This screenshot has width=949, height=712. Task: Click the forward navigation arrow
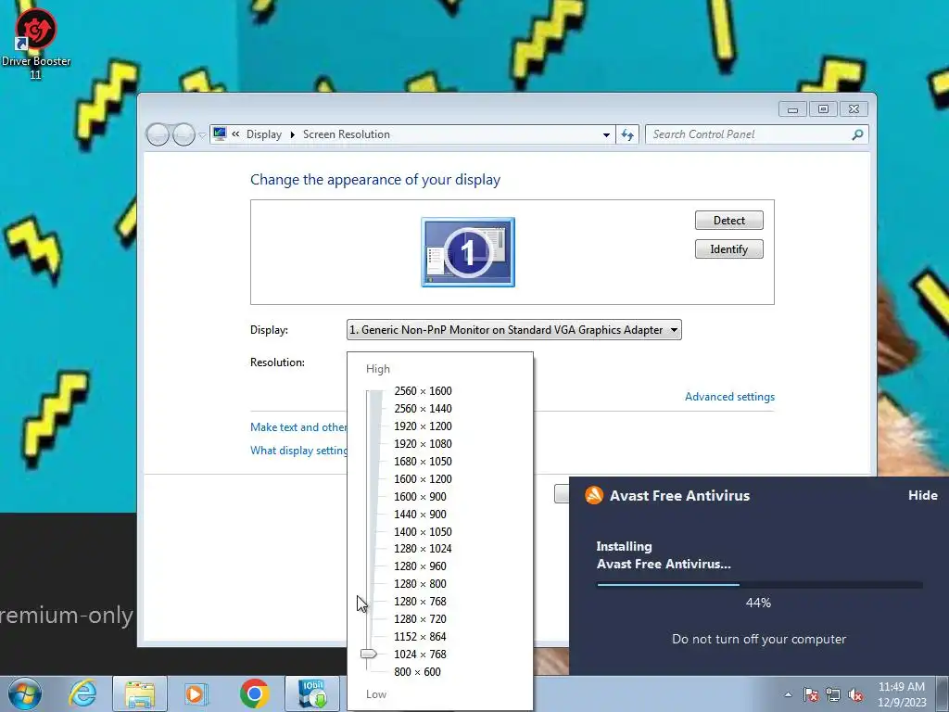pyautogui.click(x=183, y=134)
